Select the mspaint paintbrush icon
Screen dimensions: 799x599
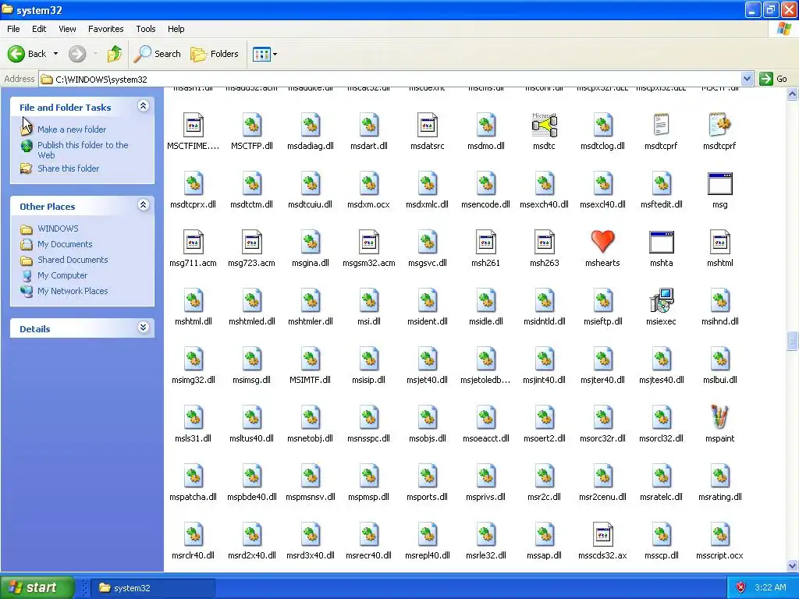coord(719,417)
